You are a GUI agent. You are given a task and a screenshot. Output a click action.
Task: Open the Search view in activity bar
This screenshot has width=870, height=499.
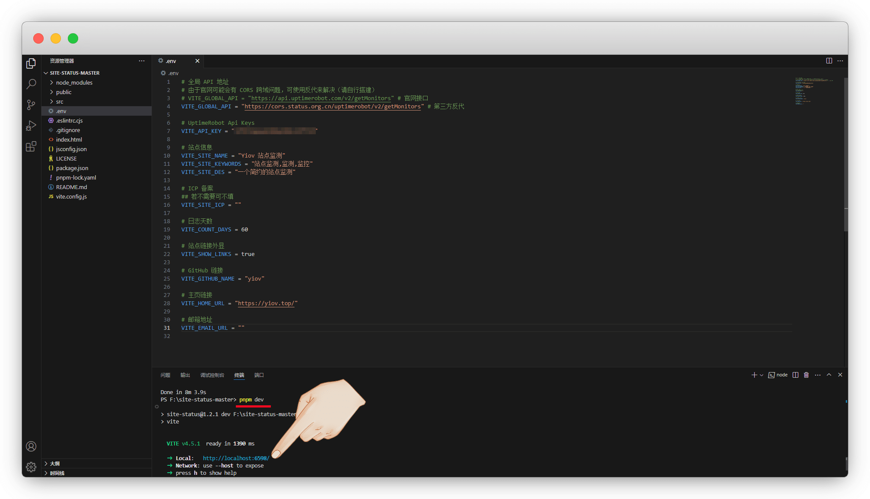pyautogui.click(x=31, y=84)
